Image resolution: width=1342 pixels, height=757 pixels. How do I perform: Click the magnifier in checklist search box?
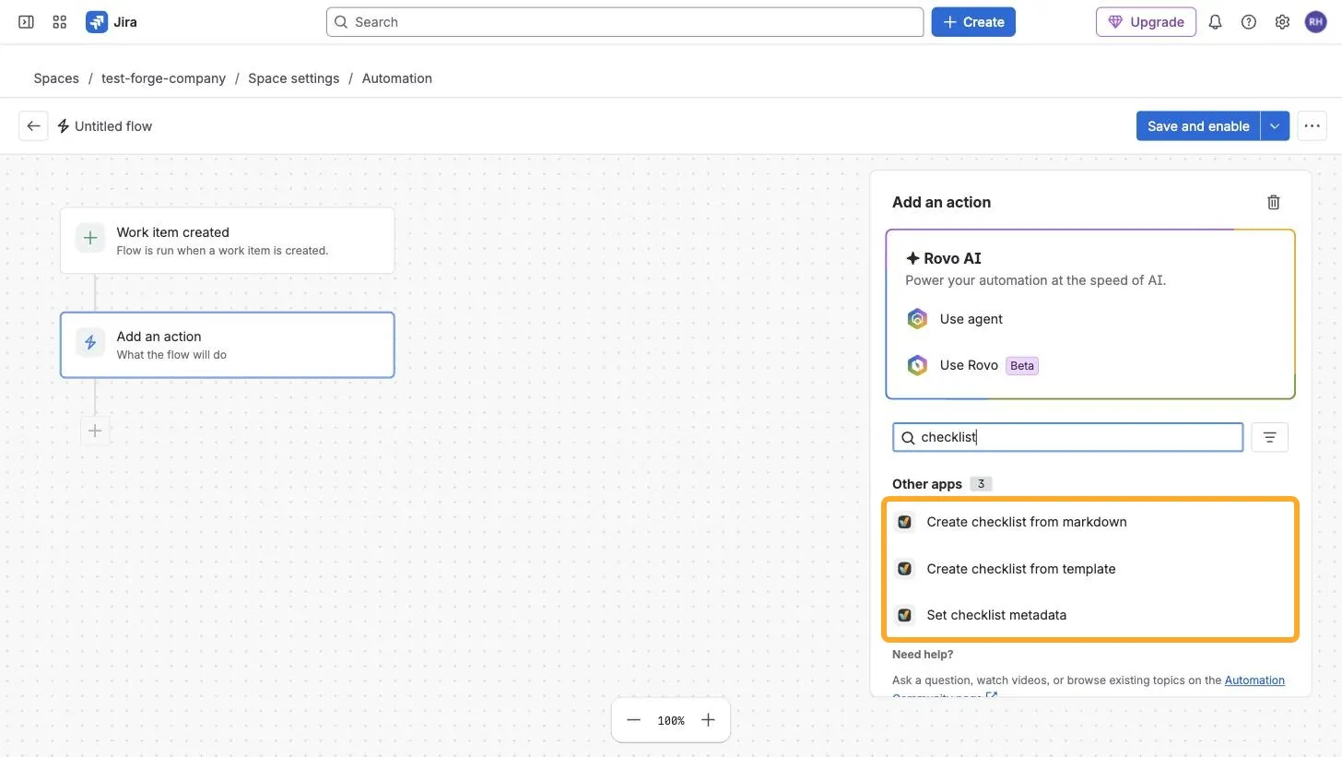coord(908,438)
